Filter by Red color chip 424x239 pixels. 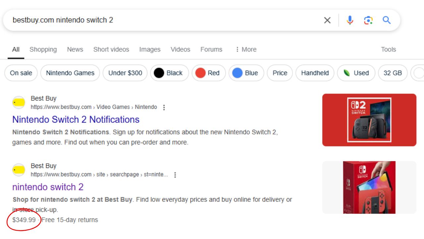click(209, 73)
